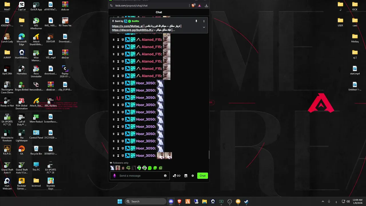Open the pinned message three-dot menu

(204, 21)
